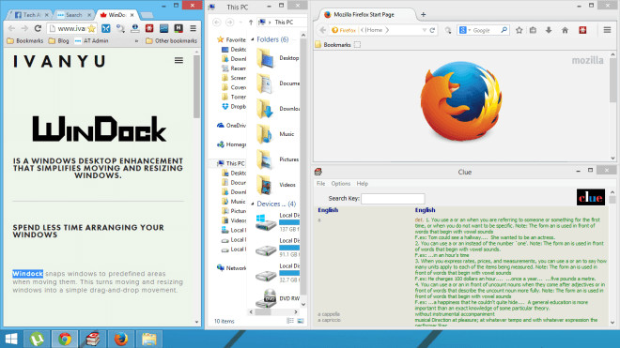The image size is (620, 348).
Task: Open uTorrent from taskbar
Action: 37,340
